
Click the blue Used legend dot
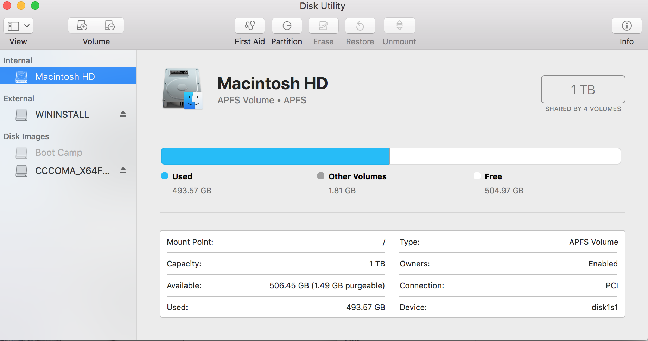pos(164,176)
